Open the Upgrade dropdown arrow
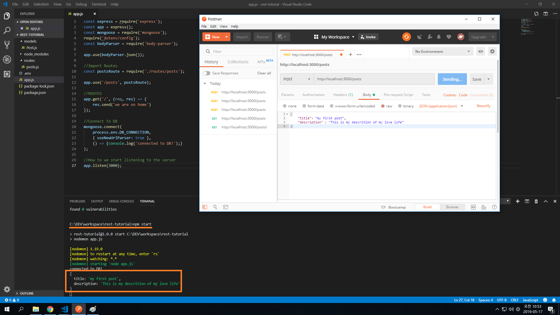 [x=493, y=37]
